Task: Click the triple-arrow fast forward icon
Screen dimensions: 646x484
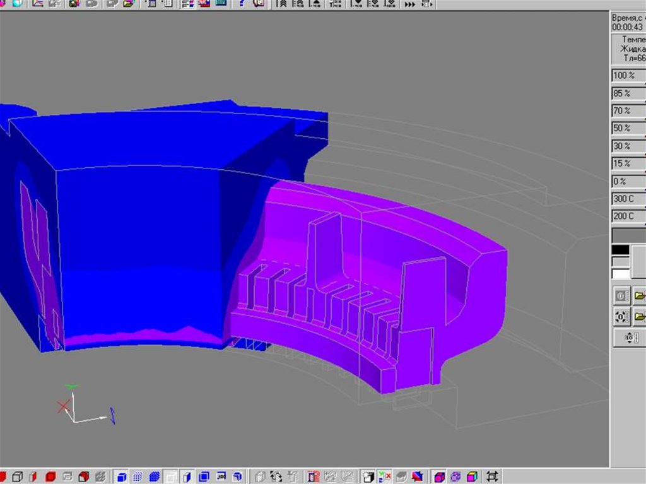Action: pyautogui.click(x=410, y=4)
